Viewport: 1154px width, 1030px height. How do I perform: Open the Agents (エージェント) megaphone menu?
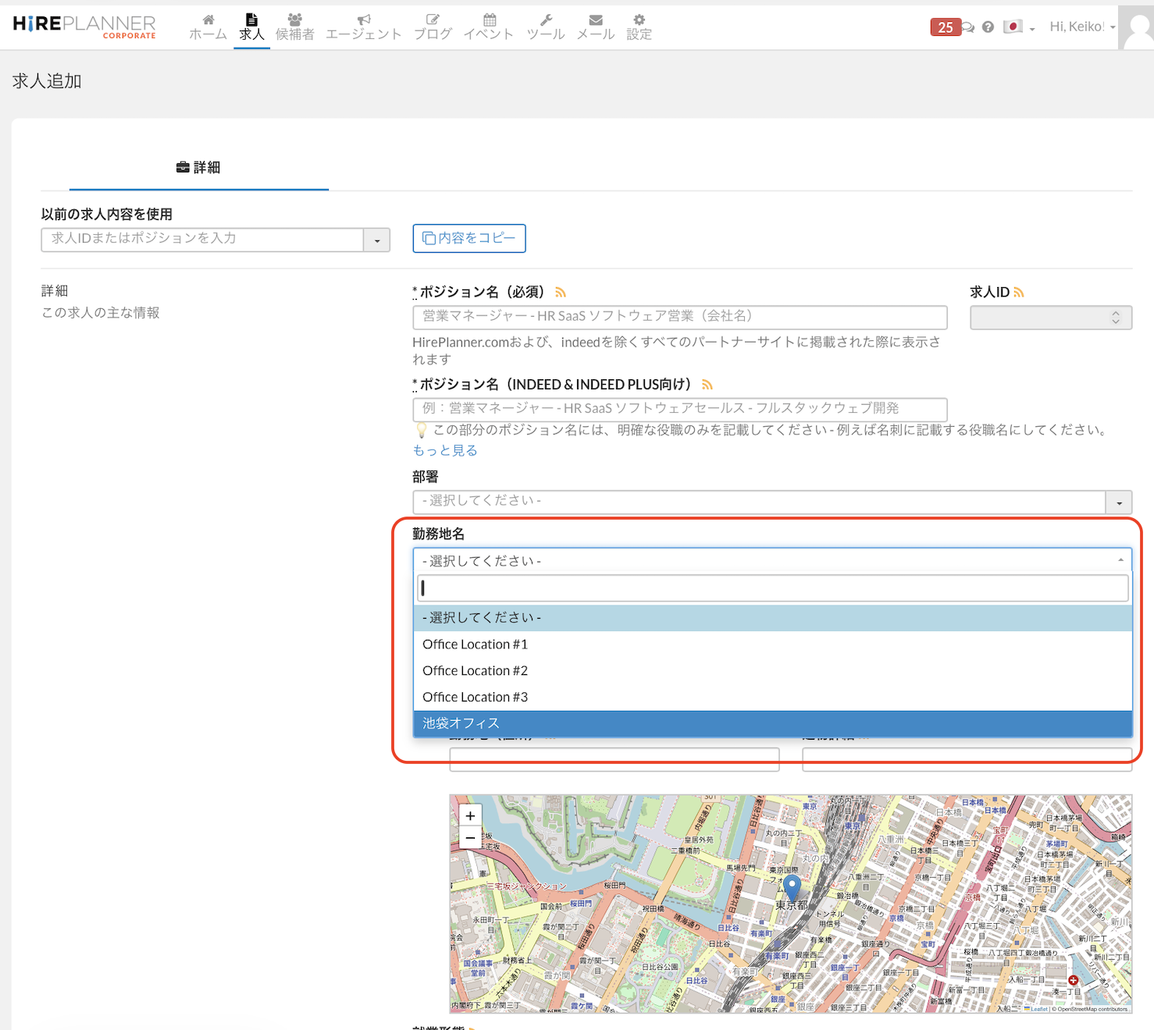click(x=363, y=27)
